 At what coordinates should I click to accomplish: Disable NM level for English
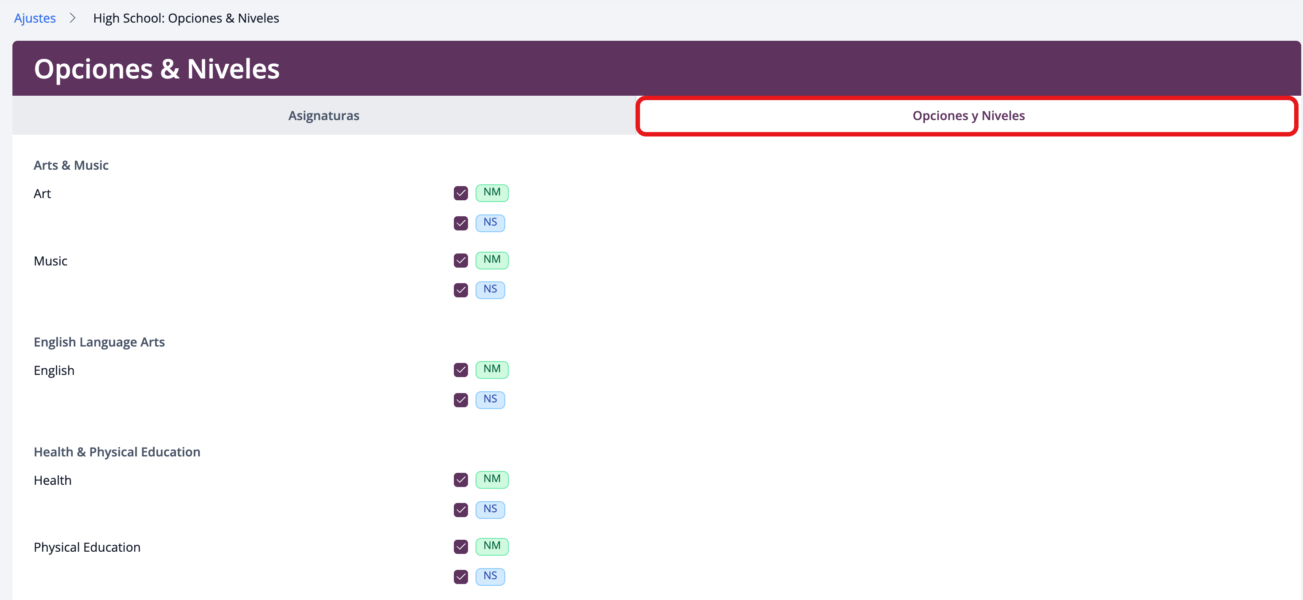click(x=460, y=370)
